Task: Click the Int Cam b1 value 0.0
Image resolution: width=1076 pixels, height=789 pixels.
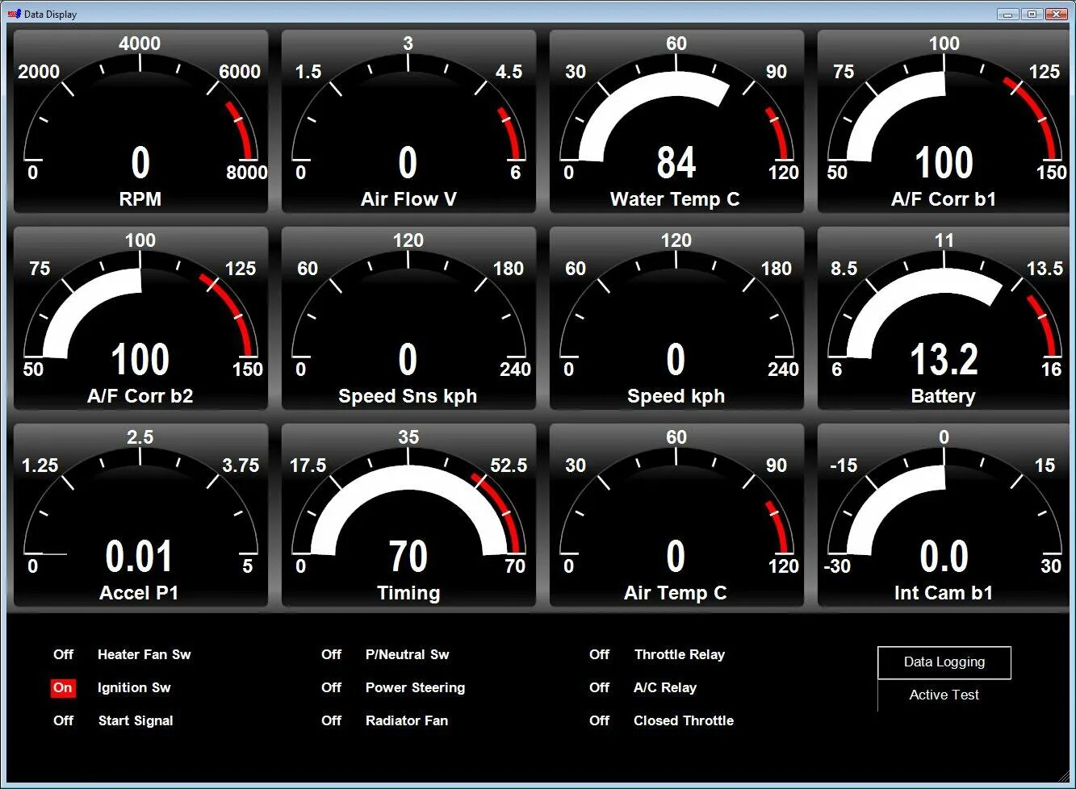Action: pyautogui.click(x=944, y=556)
